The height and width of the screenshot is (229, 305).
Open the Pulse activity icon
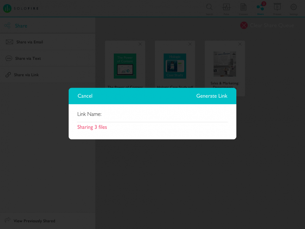[226, 9]
